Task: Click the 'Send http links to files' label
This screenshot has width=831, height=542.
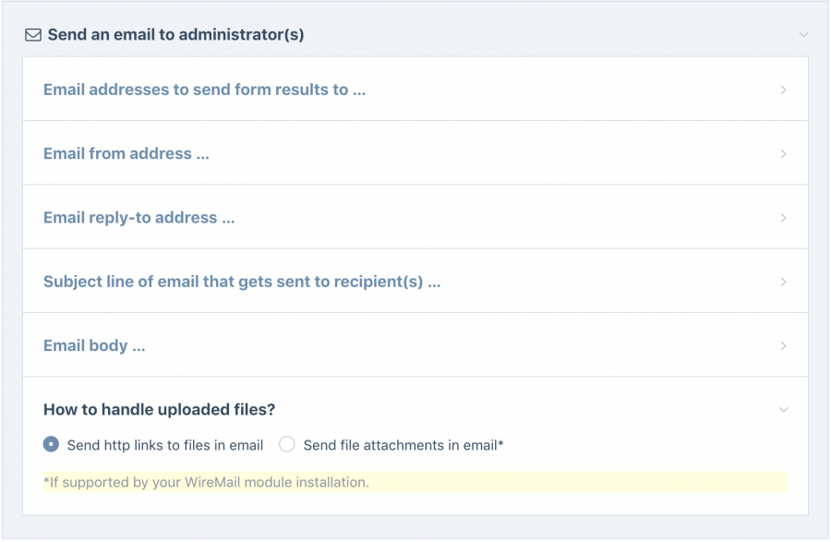Action: click(x=165, y=445)
